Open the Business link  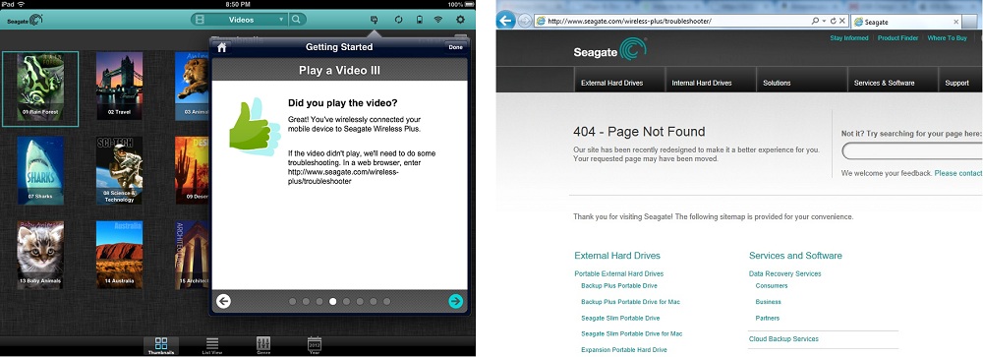769,302
